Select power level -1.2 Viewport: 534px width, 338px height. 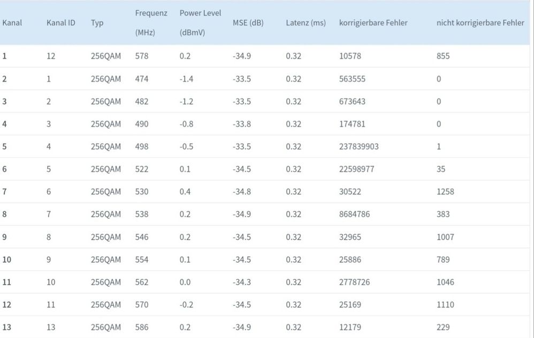(x=186, y=101)
